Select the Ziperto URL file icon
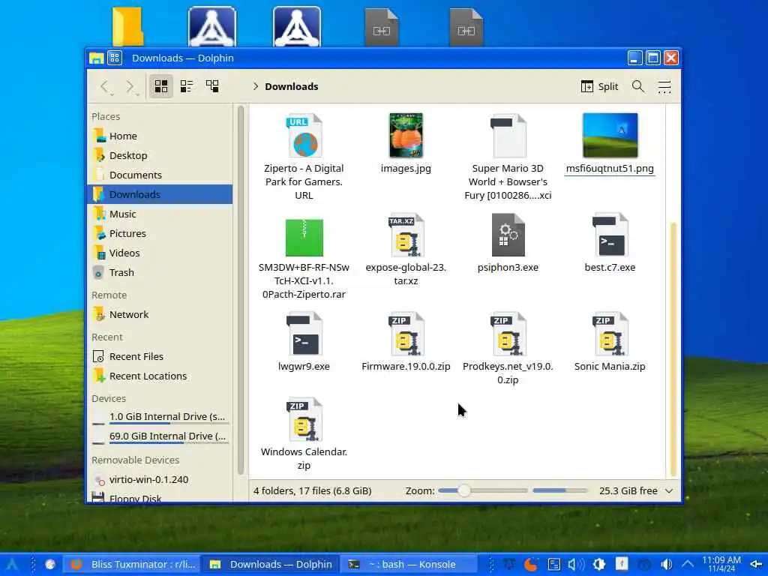 [304, 136]
